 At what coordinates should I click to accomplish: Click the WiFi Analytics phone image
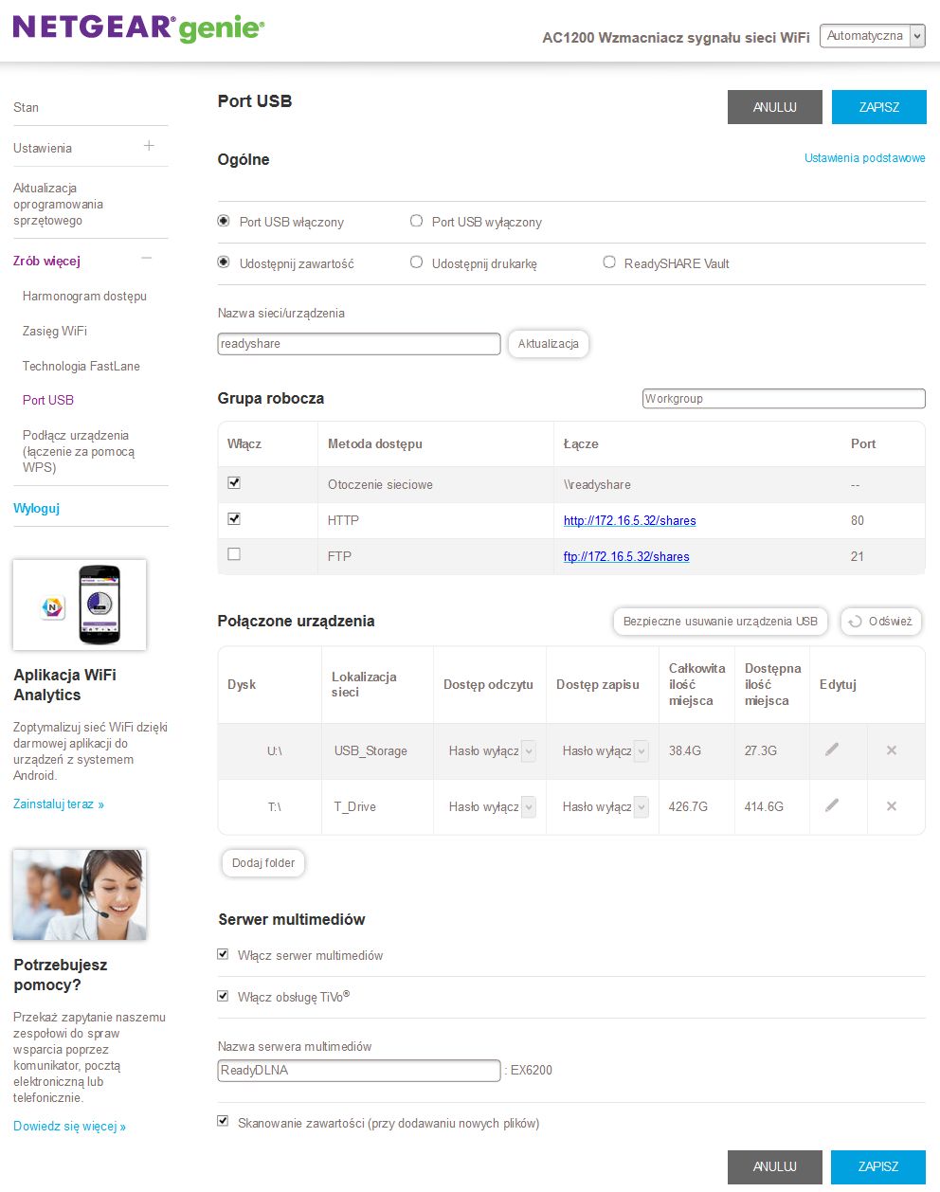coord(80,605)
